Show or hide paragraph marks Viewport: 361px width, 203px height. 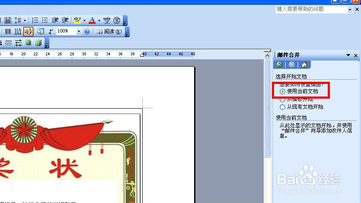(51, 31)
